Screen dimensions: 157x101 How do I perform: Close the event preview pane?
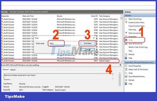pyautogui.click(x=120, y=65)
